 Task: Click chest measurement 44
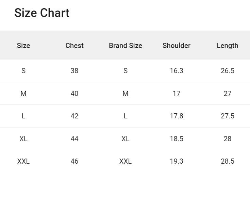pyautogui.click(x=74, y=139)
